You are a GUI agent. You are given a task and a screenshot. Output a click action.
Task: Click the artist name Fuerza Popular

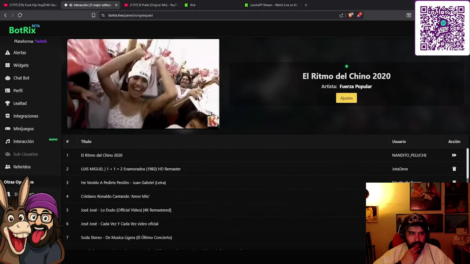[355, 87]
